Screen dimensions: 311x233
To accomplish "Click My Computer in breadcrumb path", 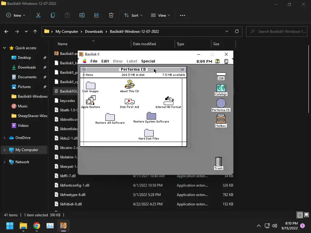I will click(x=67, y=31).
